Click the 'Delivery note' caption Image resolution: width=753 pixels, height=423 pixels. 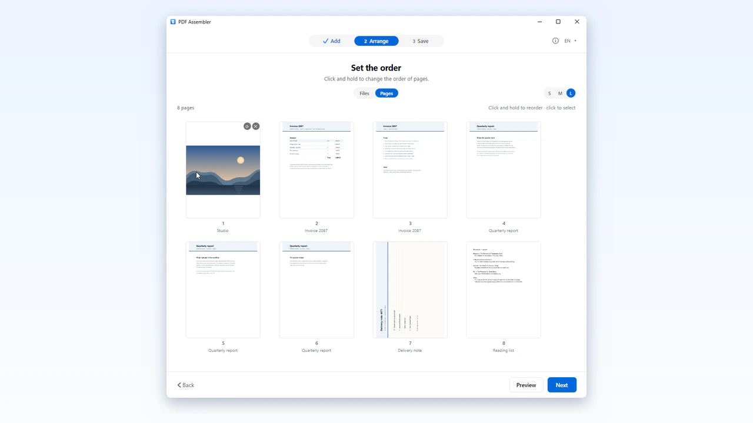click(409, 351)
